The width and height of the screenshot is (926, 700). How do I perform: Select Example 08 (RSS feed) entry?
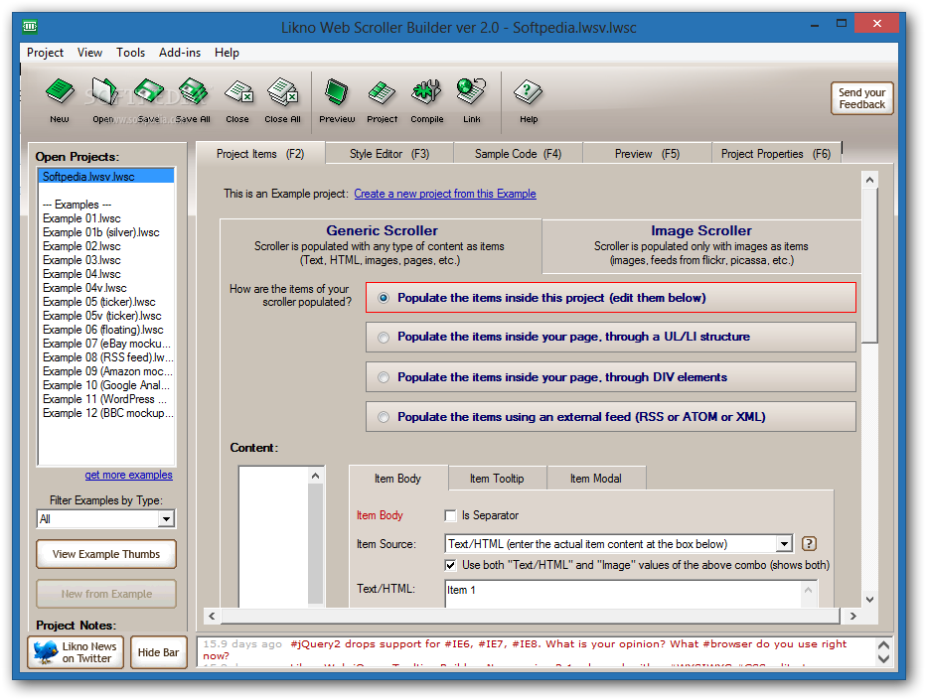click(107, 357)
